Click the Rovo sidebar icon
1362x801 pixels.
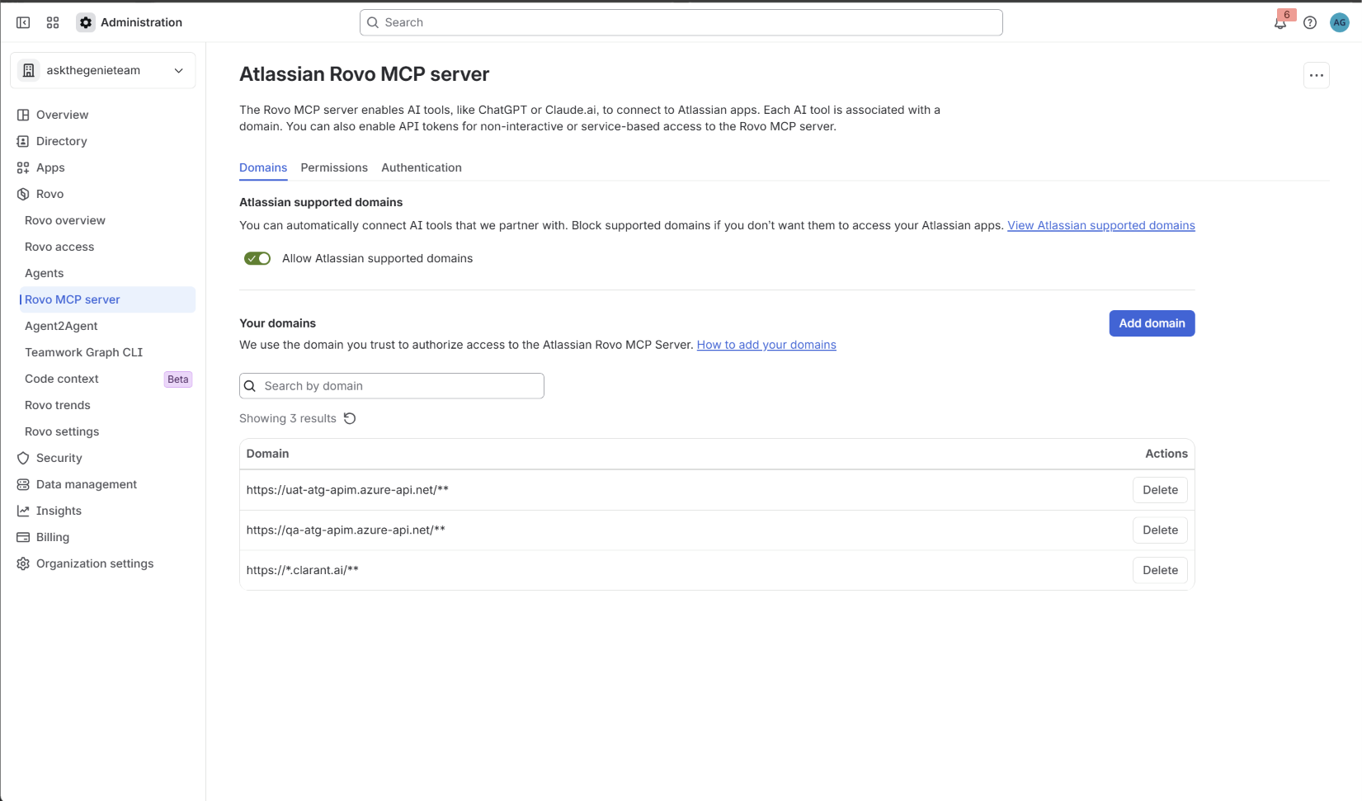pos(23,194)
